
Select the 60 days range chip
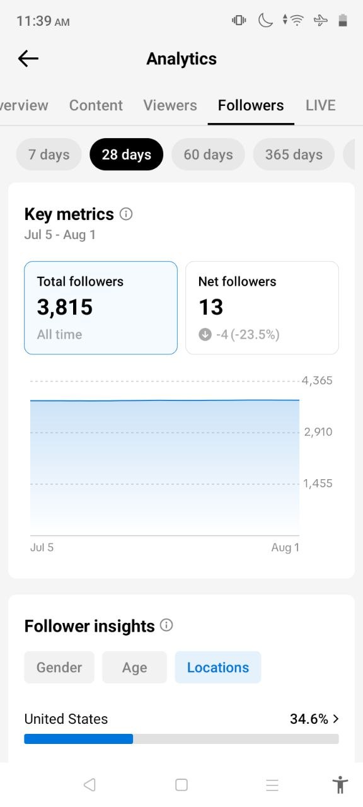pos(208,154)
